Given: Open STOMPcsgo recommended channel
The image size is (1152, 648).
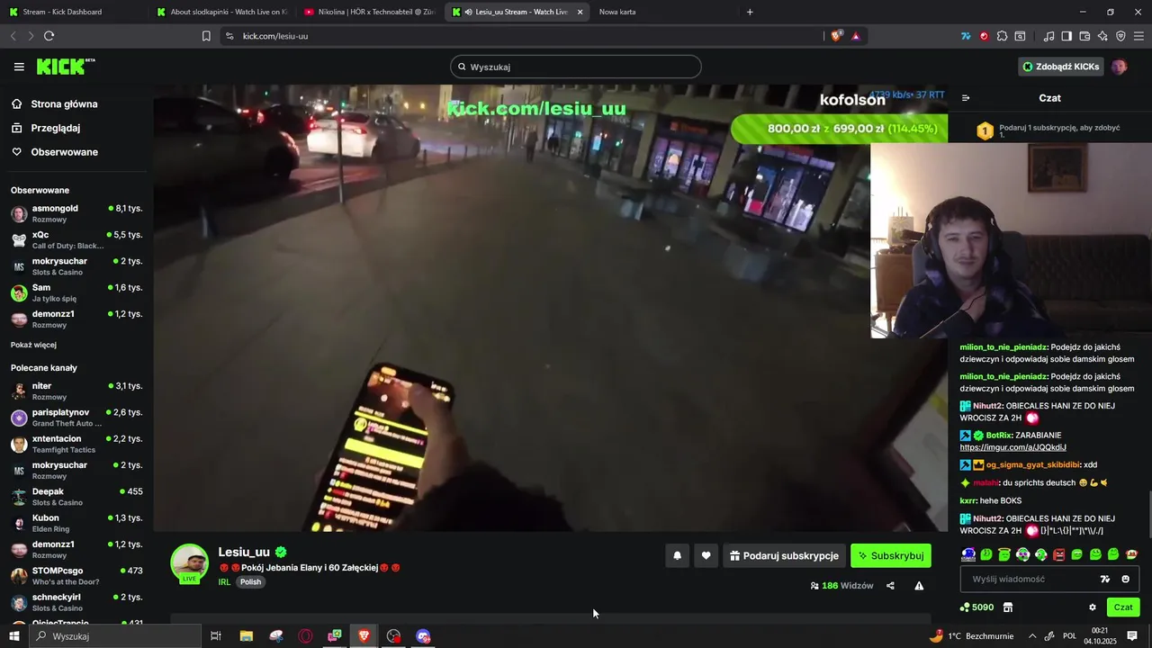Looking at the screenshot, I should [76, 576].
